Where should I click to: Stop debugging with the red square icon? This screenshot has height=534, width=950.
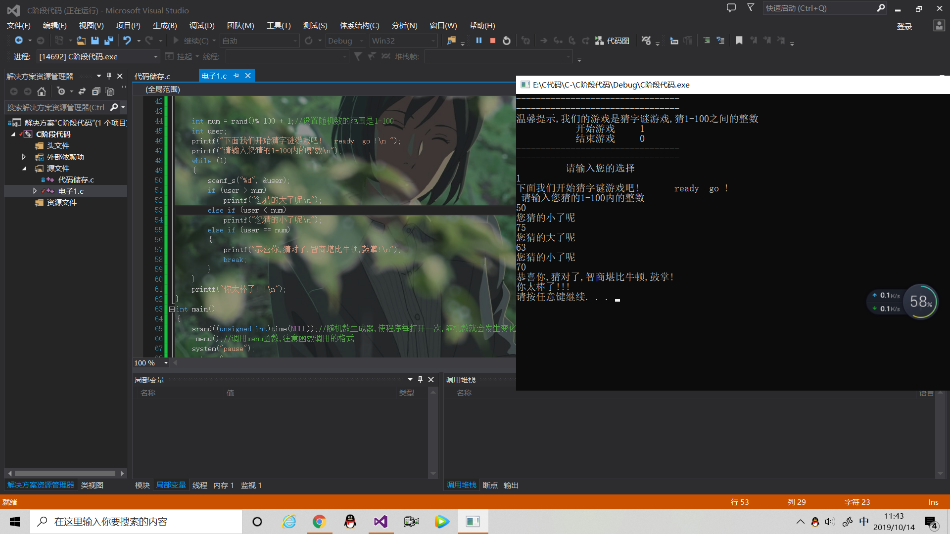pos(492,41)
